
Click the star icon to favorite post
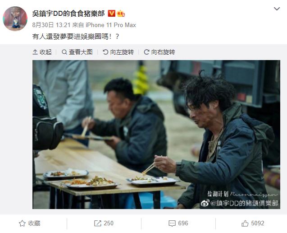pos(22,223)
